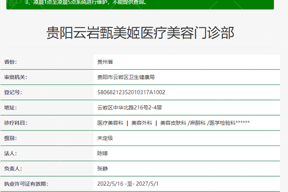
Task: Click the value 贵州省
Action: click(105, 62)
